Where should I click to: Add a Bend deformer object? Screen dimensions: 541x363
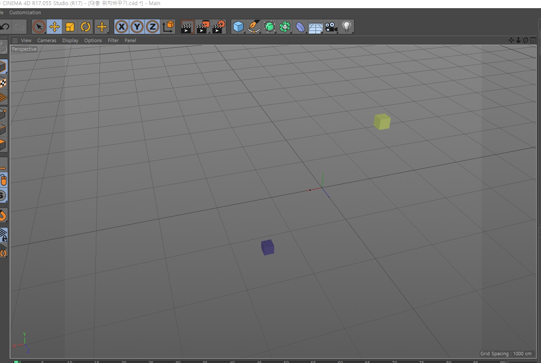(x=300, y=27)
